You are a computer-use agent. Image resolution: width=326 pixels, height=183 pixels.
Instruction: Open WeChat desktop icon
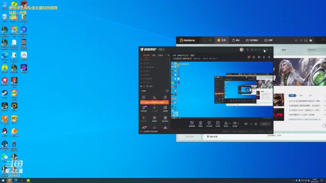point(4,158)
